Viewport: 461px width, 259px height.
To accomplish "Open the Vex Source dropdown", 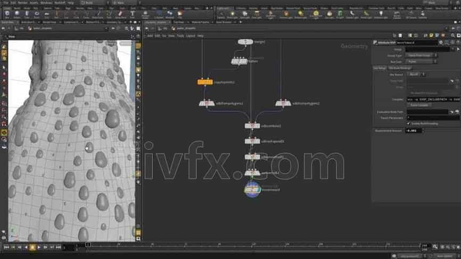I will click(416, 74).
